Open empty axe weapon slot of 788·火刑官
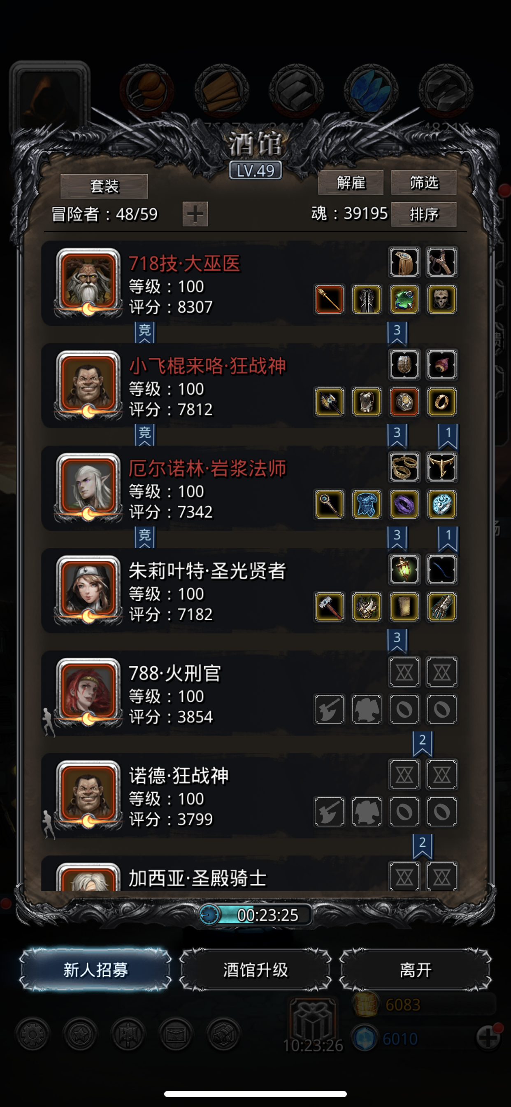Screen dimensions: 511x1107 [329, 710]
